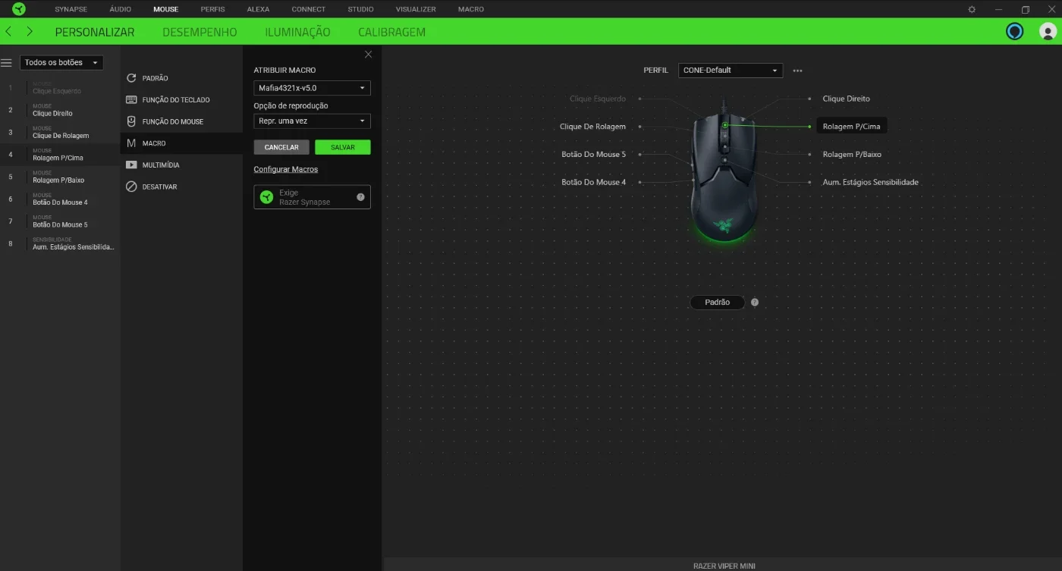
Task: Expand the CONE-Default profile dropdown
Action: pyautogui.click(x=730, y=70)
